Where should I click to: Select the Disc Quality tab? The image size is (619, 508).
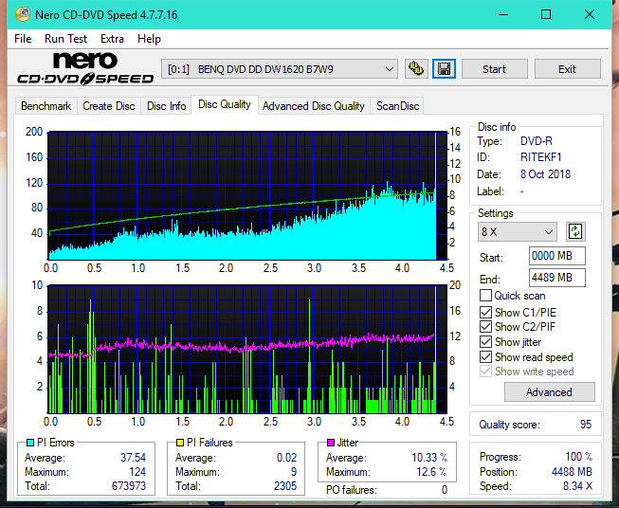(225, 104)
